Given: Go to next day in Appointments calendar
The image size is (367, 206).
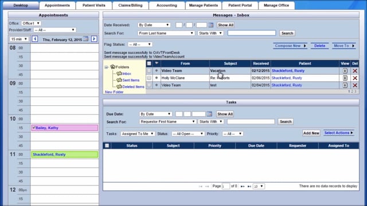Looking at the screenshot, I should 94,39.
